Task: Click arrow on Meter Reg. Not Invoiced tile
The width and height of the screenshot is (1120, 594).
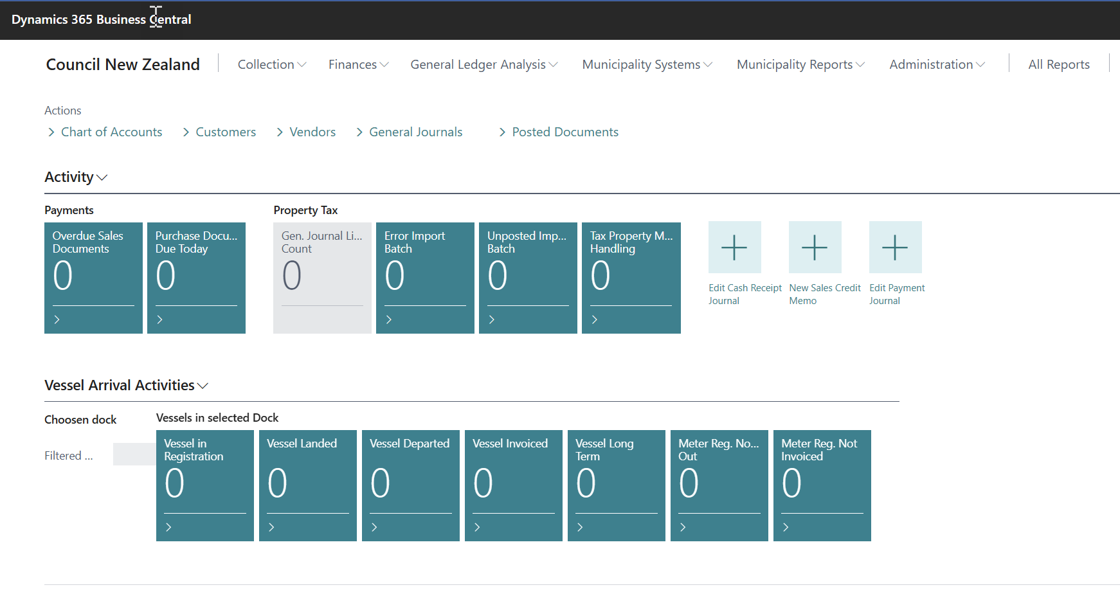Action: (786, 527)
